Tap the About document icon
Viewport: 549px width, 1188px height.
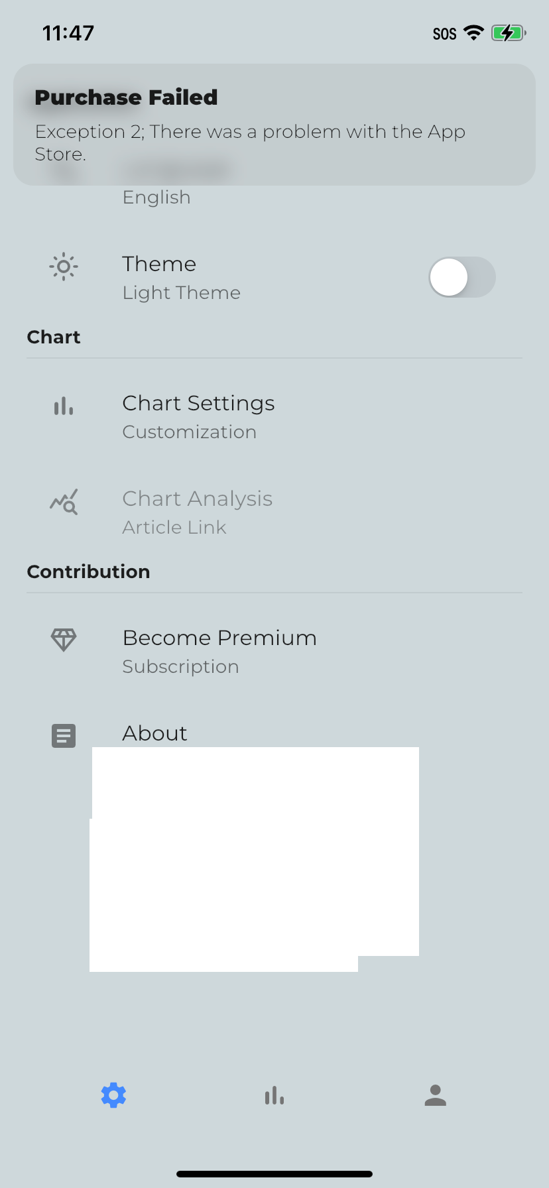coord(64,736)
